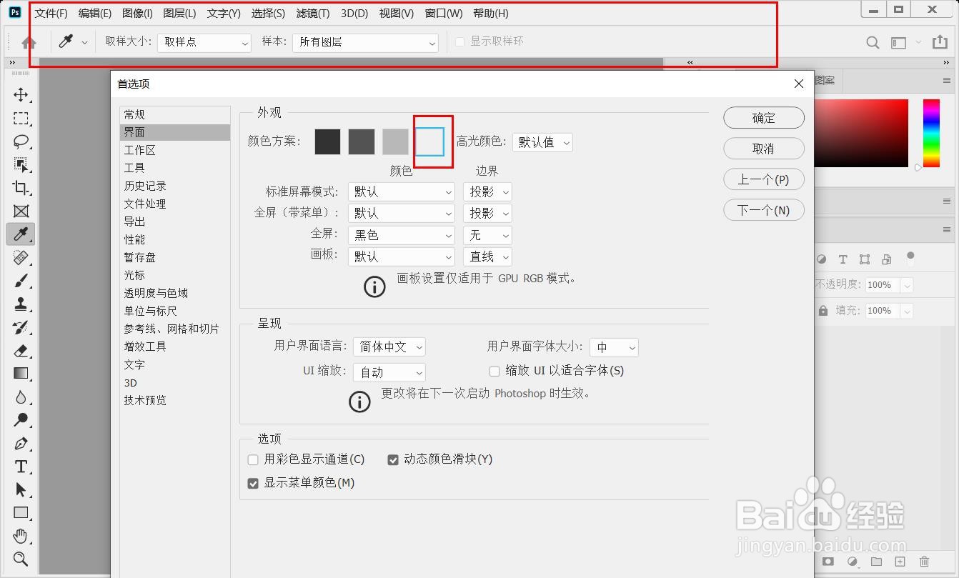Open UI 缩放 dropdown showing 自动
Image resolution: width=959 pixels, height=578 pixels.
click(389, 372)
